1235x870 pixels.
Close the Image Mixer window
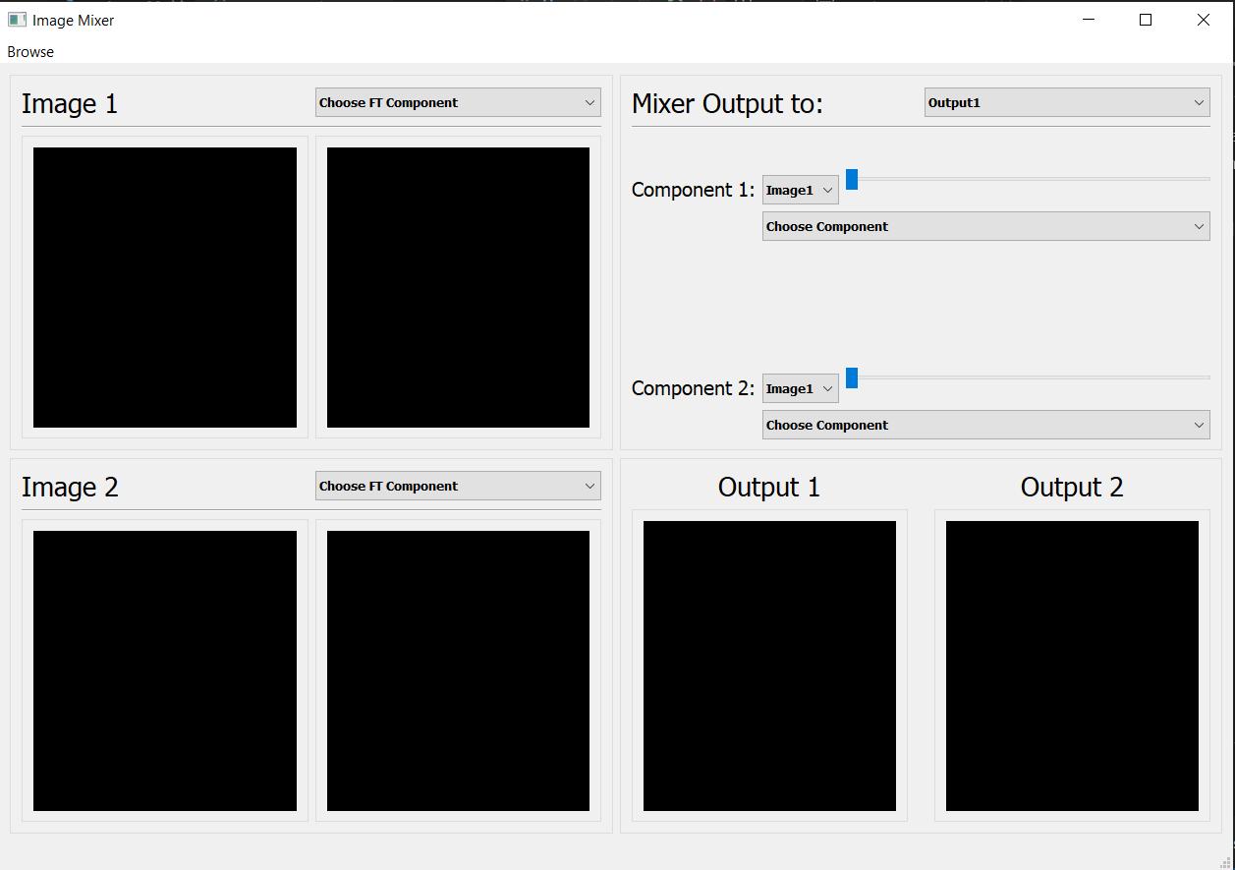tap(1204, 20)
